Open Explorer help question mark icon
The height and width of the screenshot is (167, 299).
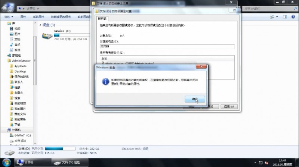click(293, 17)
